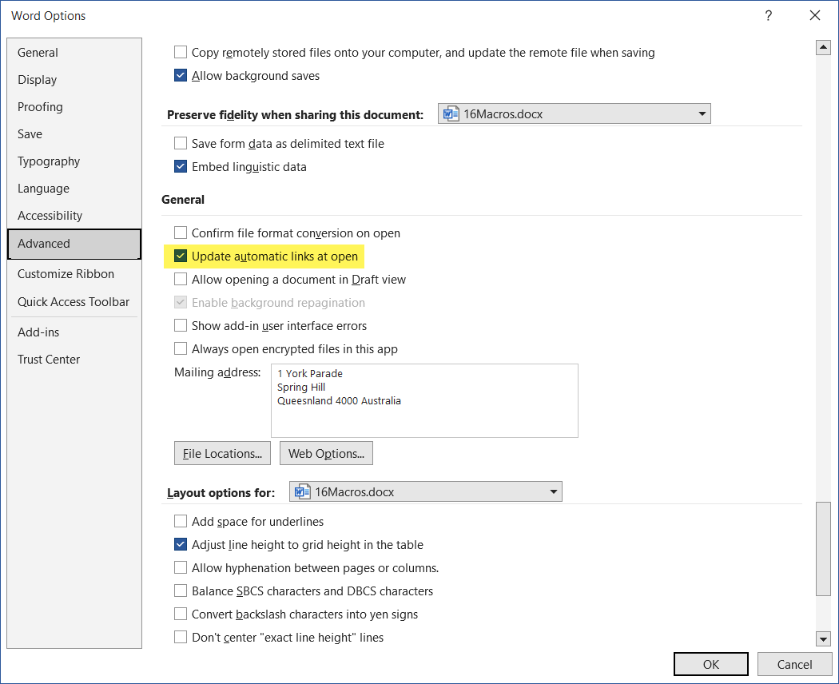Check show add-in user interface errors
The image size is (839, 684).
pos(181,326)
